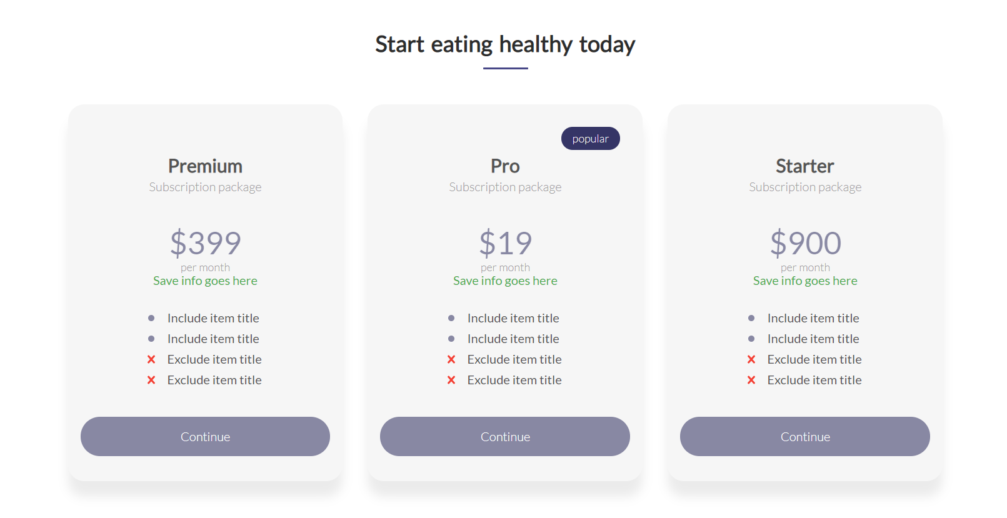Click the $19 price on Pro

(x=505, y=243)
